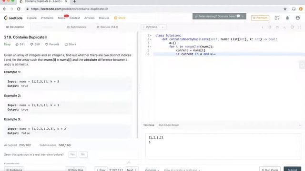This screenshot has height=171, width=305.
Task: Click the dislike count 650 icon
Action: [31, 44]
